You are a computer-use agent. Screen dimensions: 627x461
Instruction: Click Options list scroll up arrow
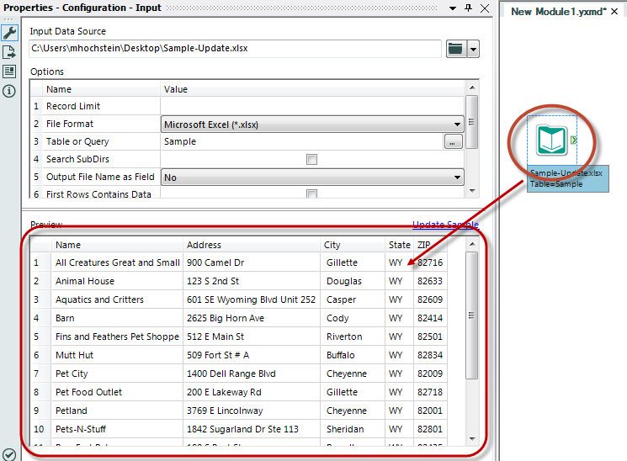click(472, 87)
